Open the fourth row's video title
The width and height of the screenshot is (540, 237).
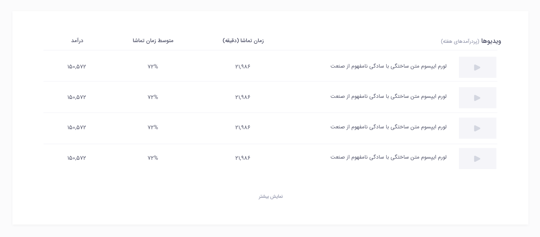[389, 157]
